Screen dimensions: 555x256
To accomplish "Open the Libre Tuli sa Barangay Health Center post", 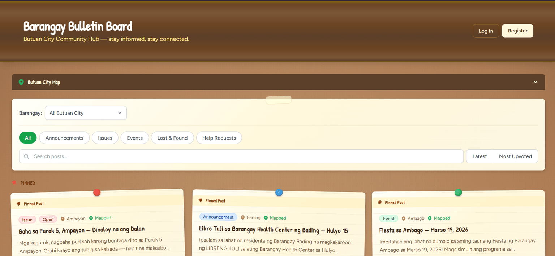I will [x=274, y=230].
